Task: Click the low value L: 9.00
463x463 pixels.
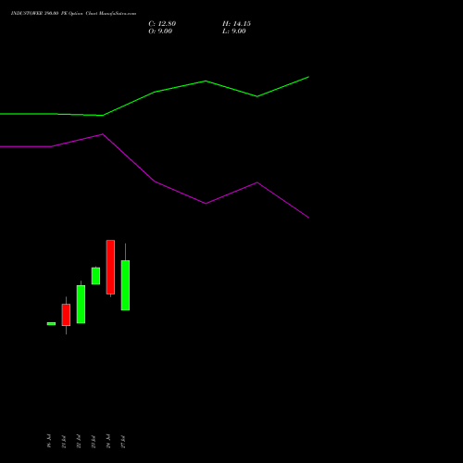Action: [x=234, y=31]
